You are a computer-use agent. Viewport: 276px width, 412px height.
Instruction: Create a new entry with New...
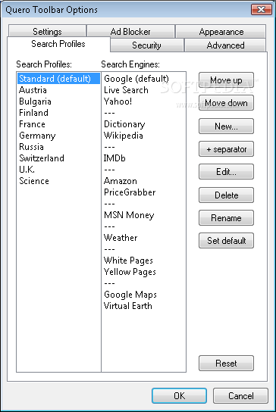[226, 126]
